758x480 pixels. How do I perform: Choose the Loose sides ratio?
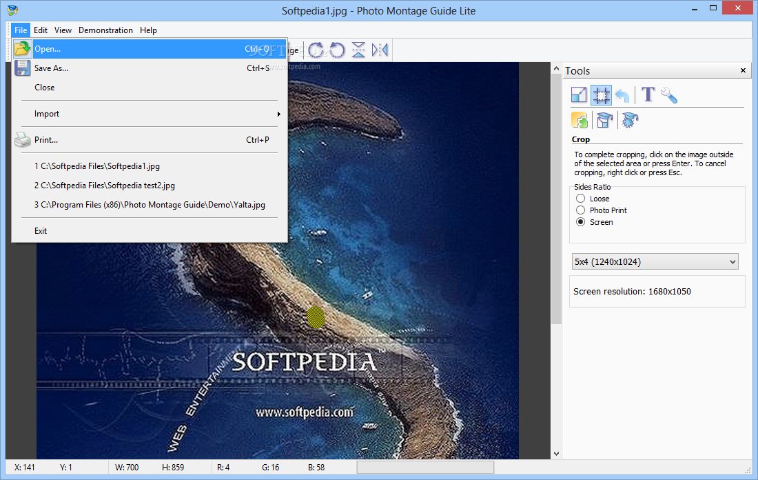pyautogui.click(x=581, y=199)
